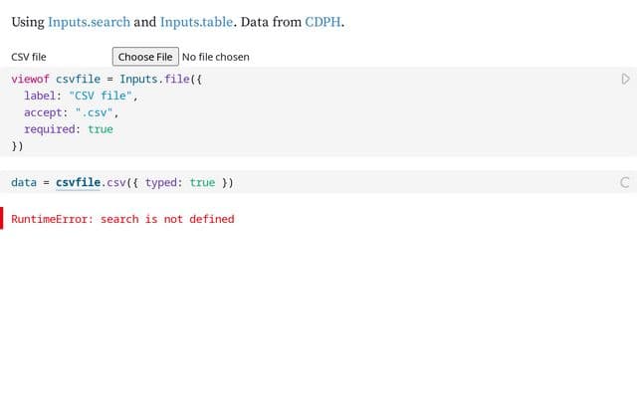Click 'typed: true' option in data cell
The image size is (637, 398).
[x=180, y=182]
